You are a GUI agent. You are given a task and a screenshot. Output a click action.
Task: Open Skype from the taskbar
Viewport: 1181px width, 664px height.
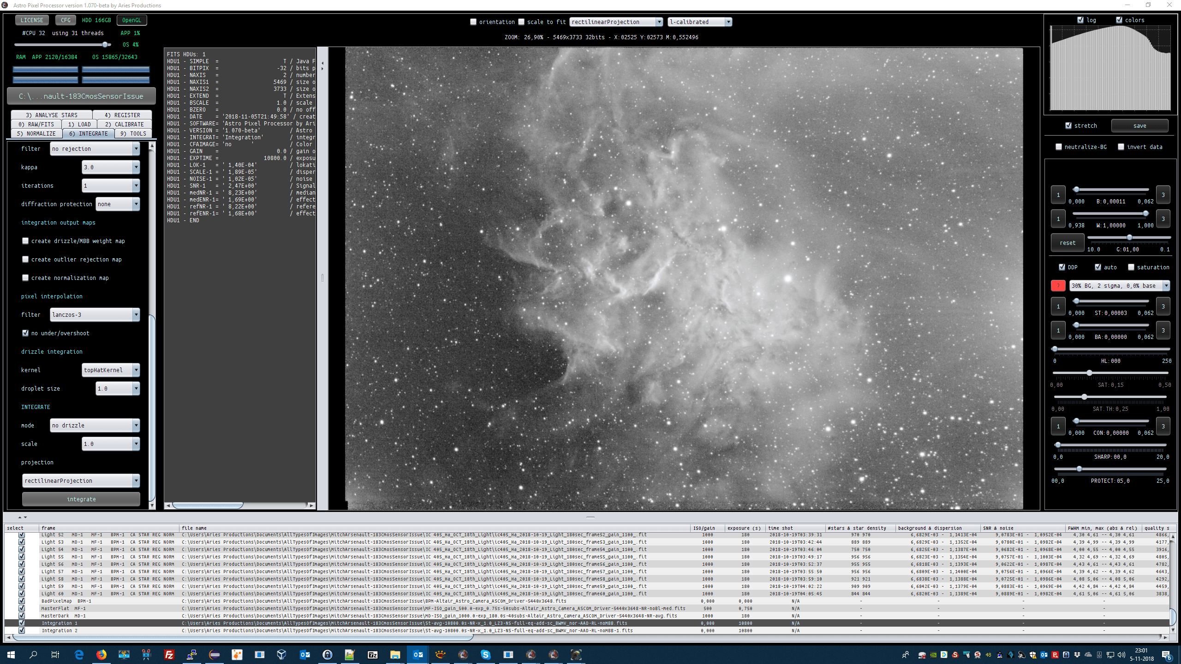tap(485, 654)
